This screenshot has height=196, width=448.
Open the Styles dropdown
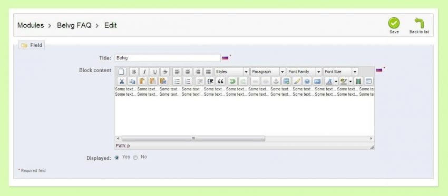point(232,72)
